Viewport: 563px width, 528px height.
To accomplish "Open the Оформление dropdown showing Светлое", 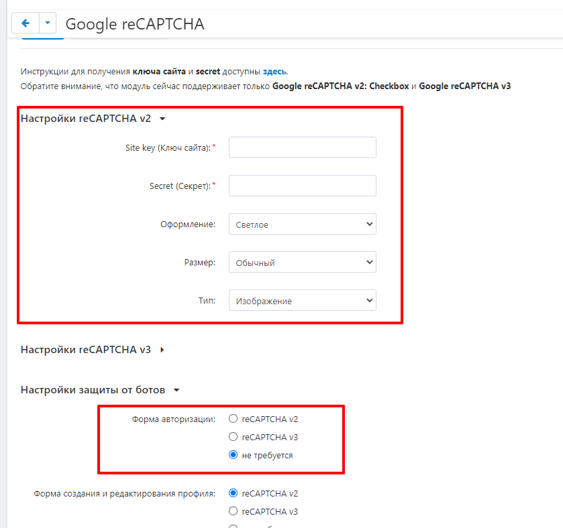I will [303, 224].
